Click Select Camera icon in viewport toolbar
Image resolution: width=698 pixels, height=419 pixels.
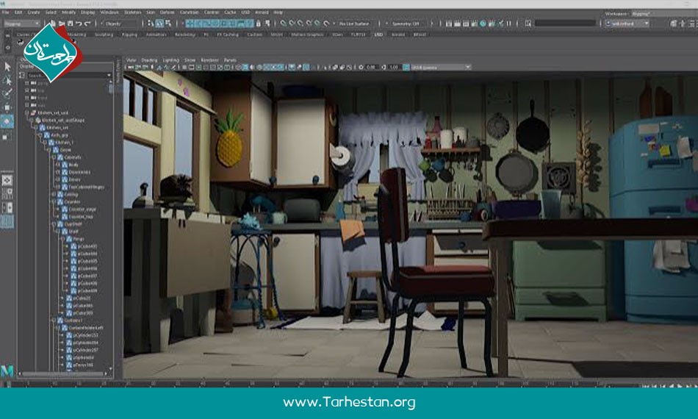tap(131, 67)
